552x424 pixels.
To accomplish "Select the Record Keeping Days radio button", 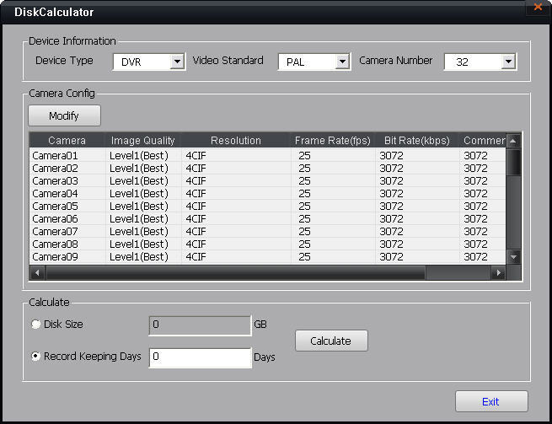I will [x=35, y=357].
